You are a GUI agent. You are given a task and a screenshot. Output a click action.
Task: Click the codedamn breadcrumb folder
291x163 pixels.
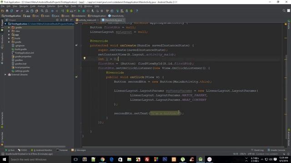79,16
